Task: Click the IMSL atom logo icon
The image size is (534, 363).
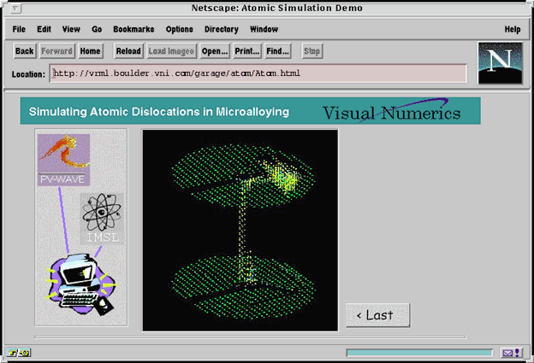Action: pyautogui.click(x=102, y=219)
